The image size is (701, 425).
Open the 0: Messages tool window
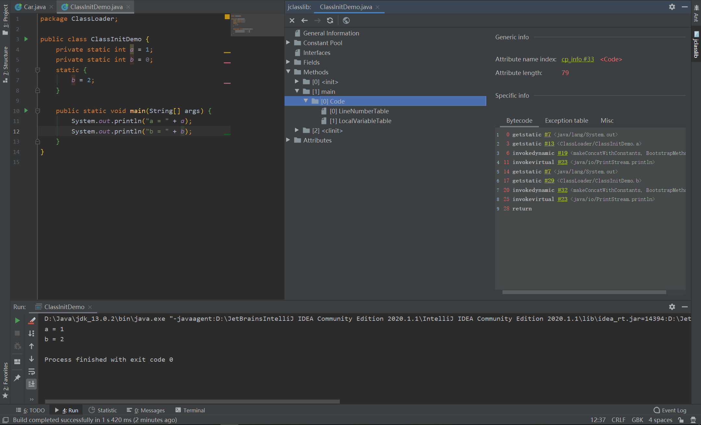click(x=146, y=410)
